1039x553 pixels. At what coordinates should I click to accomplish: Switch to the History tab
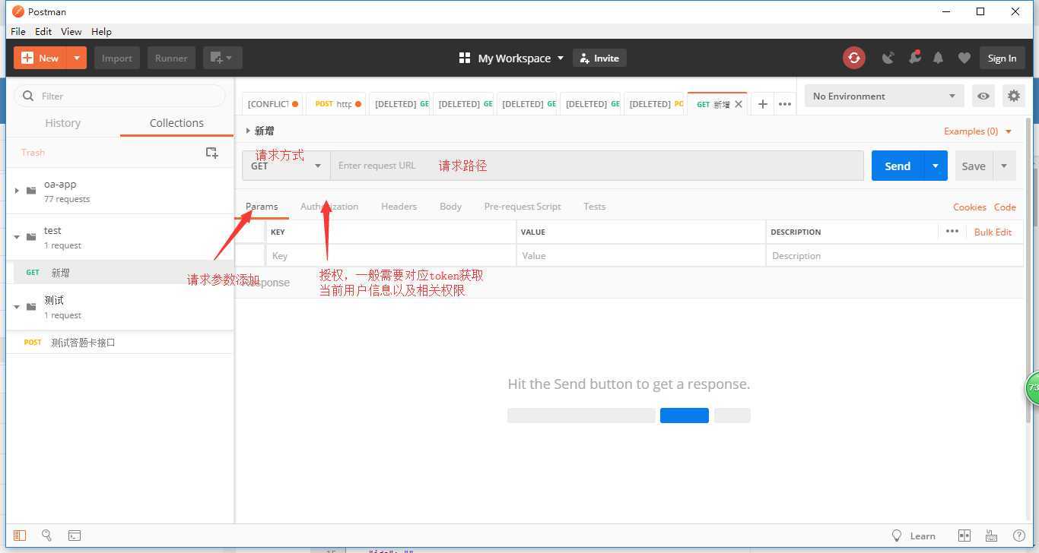click(62, 123)
